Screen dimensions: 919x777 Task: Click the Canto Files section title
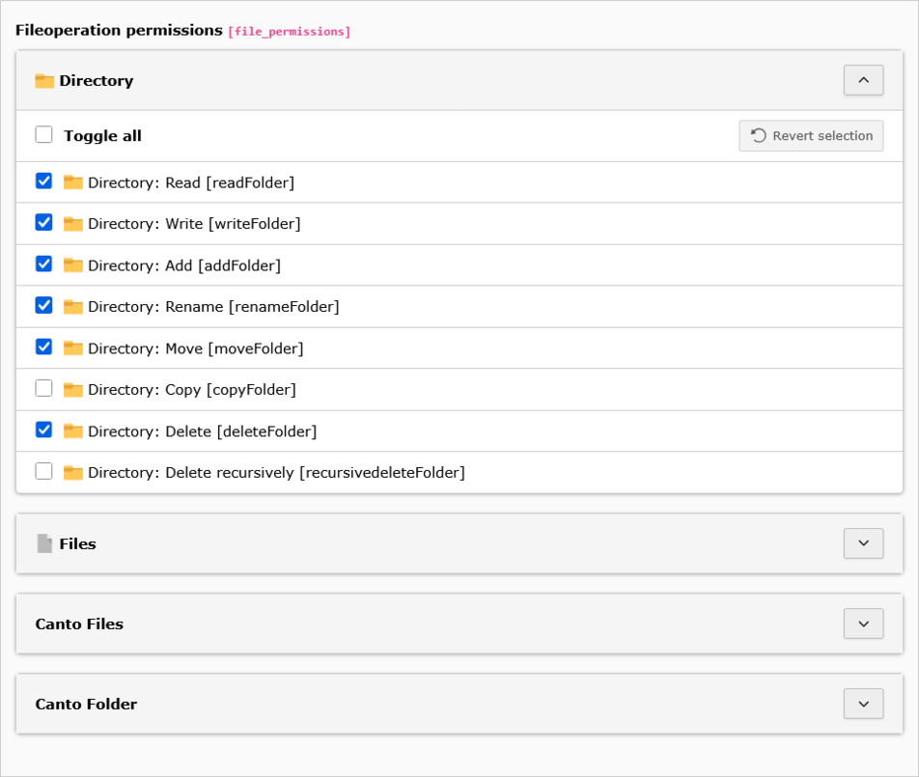coord(79,624)
